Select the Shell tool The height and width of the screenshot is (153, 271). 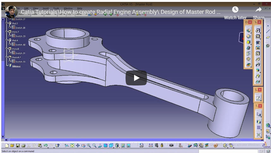249,48
